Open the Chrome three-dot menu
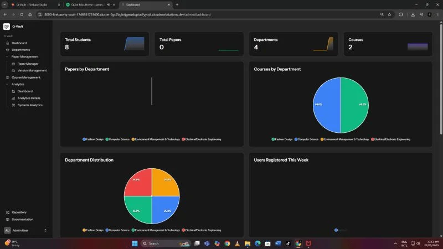443x249 pixels. coord(438,14)
